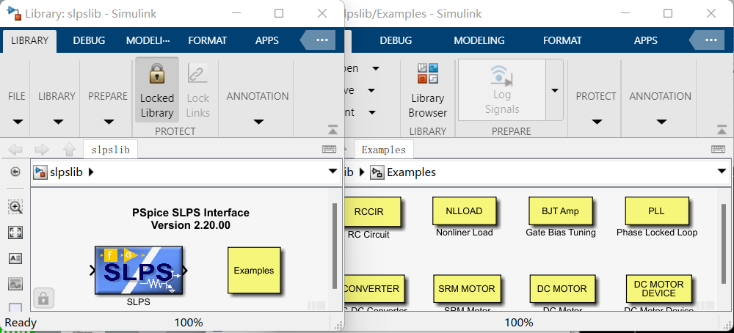Viewport: 734px width, 333px height.
Task: Open the BJT Amp block
Action: 560,211
